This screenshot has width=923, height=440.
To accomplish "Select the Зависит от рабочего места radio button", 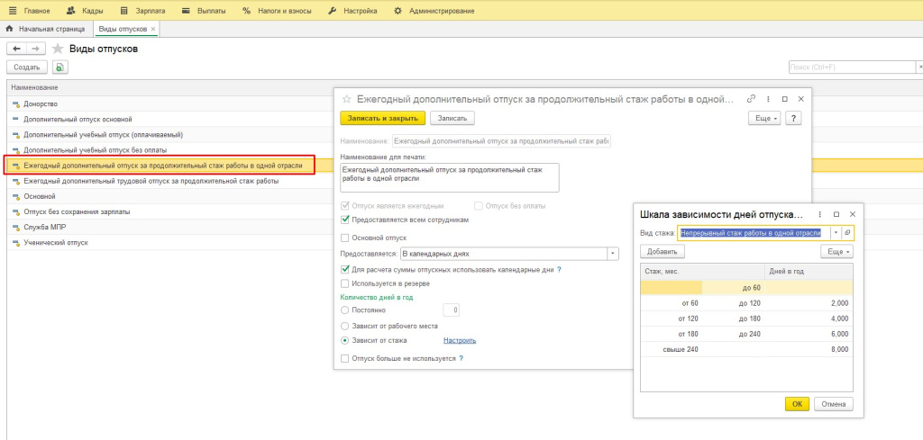I will pyautogui.click(x=345, y=325).
